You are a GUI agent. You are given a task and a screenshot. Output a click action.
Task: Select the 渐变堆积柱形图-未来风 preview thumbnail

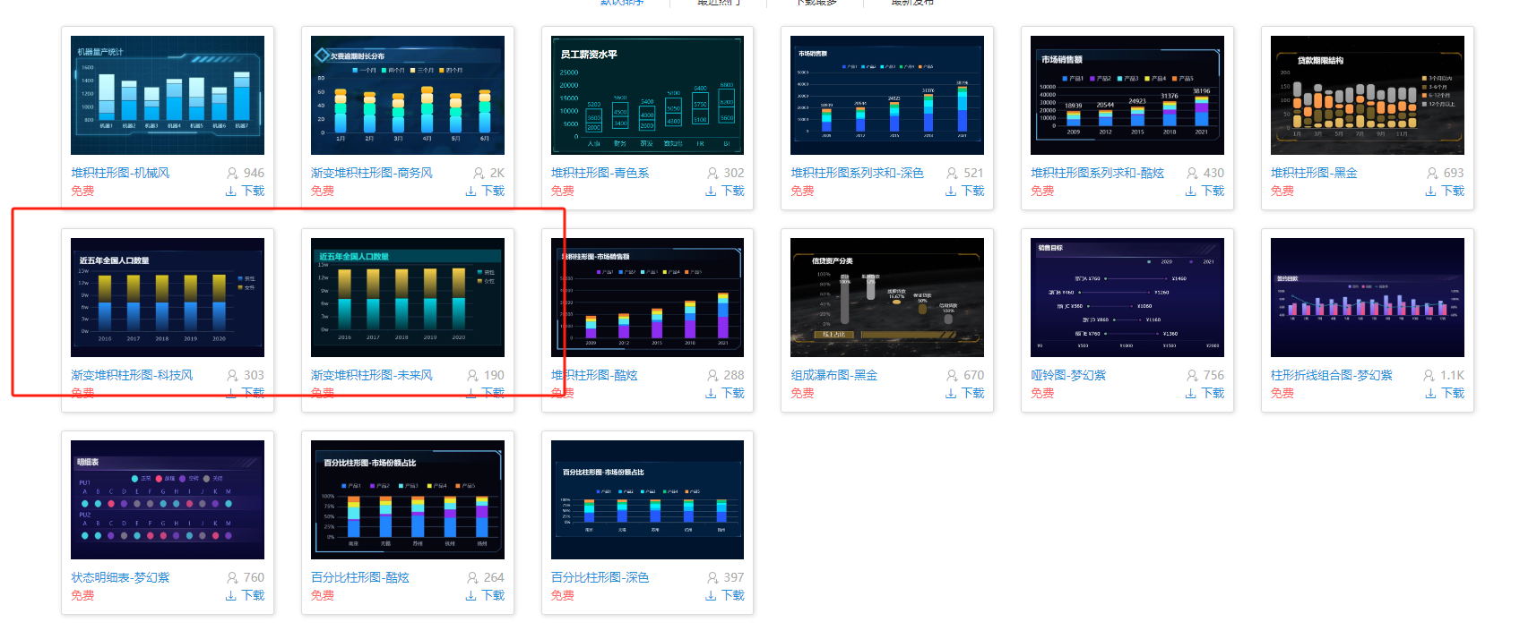pyautogui.click(x=408, y=297)
